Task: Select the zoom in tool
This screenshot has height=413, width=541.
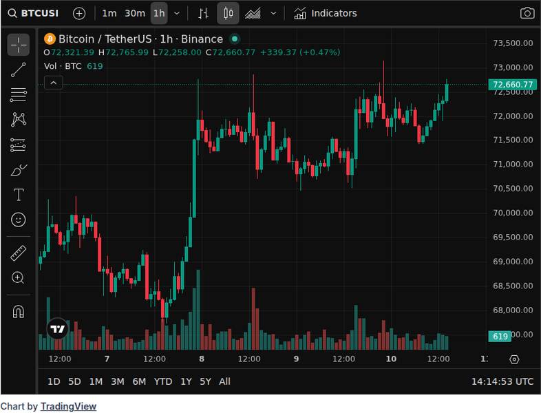Action: tap(19, 278)
